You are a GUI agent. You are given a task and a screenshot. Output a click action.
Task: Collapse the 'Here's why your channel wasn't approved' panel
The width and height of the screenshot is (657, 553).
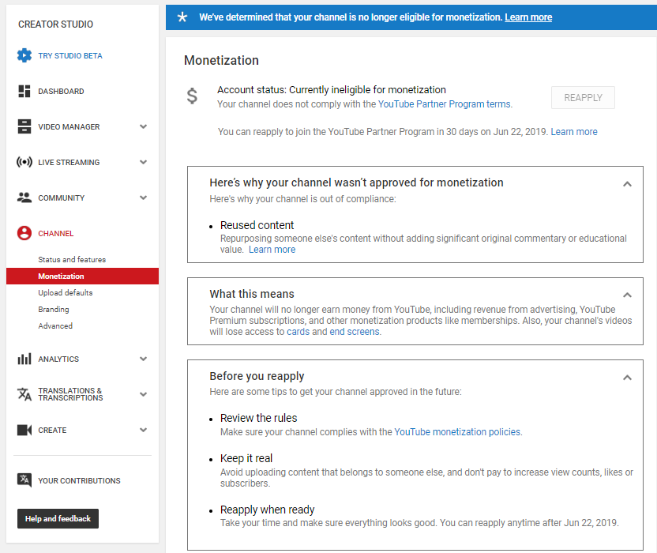click(627, 183)
